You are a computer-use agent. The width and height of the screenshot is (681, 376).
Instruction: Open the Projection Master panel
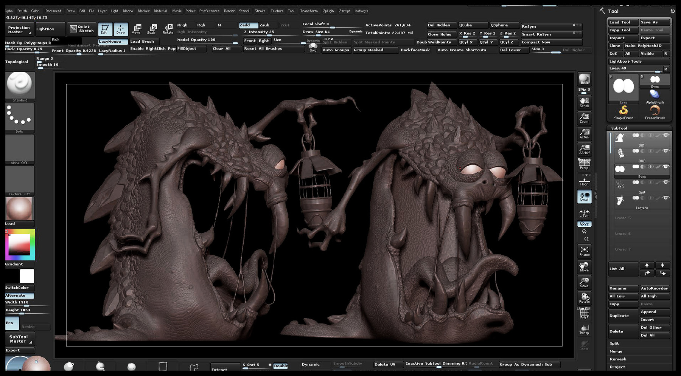coord(19,29)
